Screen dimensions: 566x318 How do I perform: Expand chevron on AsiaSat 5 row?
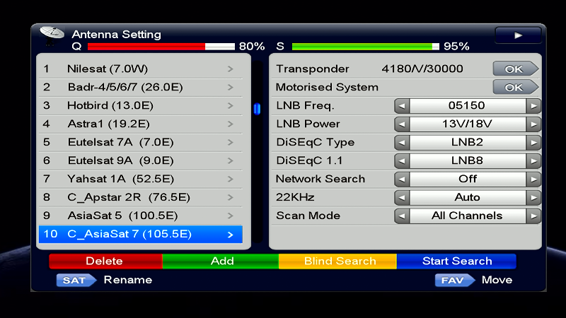231,216
